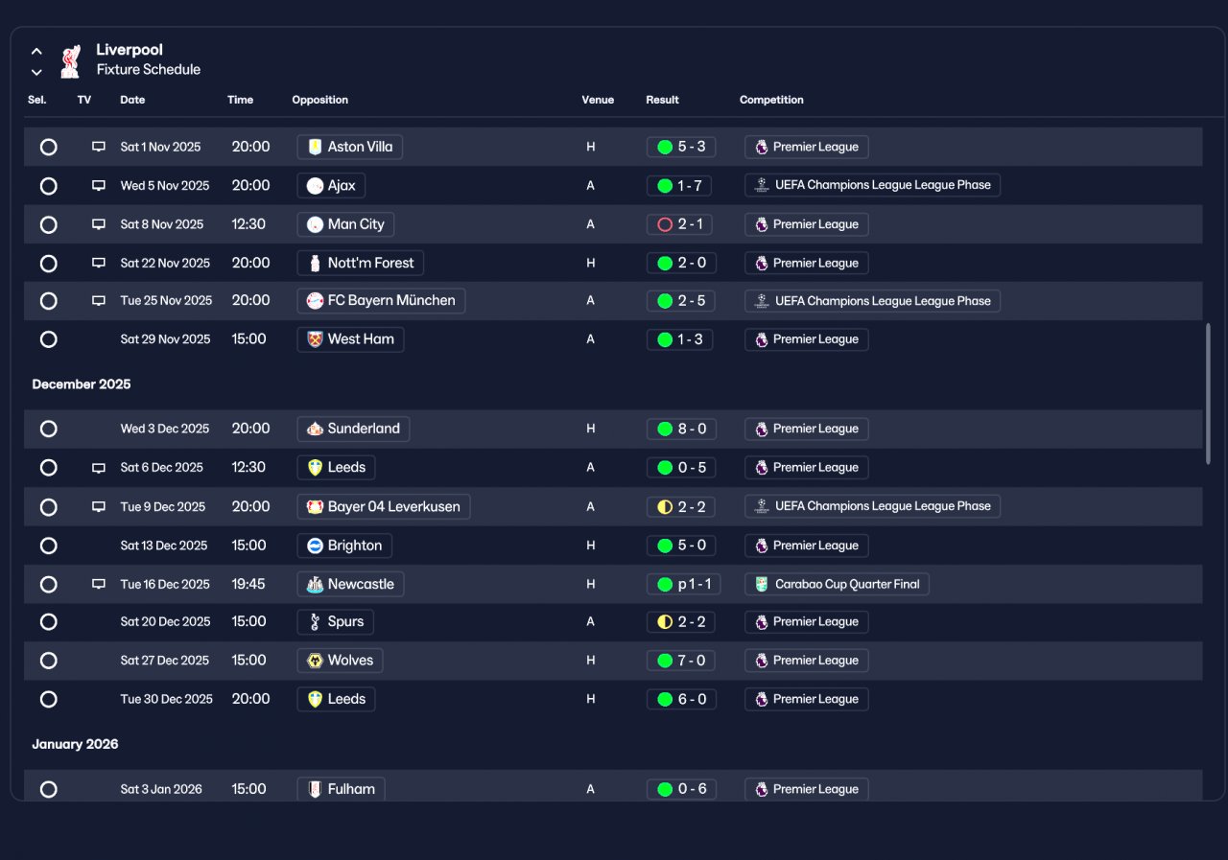This screenshot has height=860, width=1228.
Task: Sort by the Opposition column header
Action: (320, 100)
